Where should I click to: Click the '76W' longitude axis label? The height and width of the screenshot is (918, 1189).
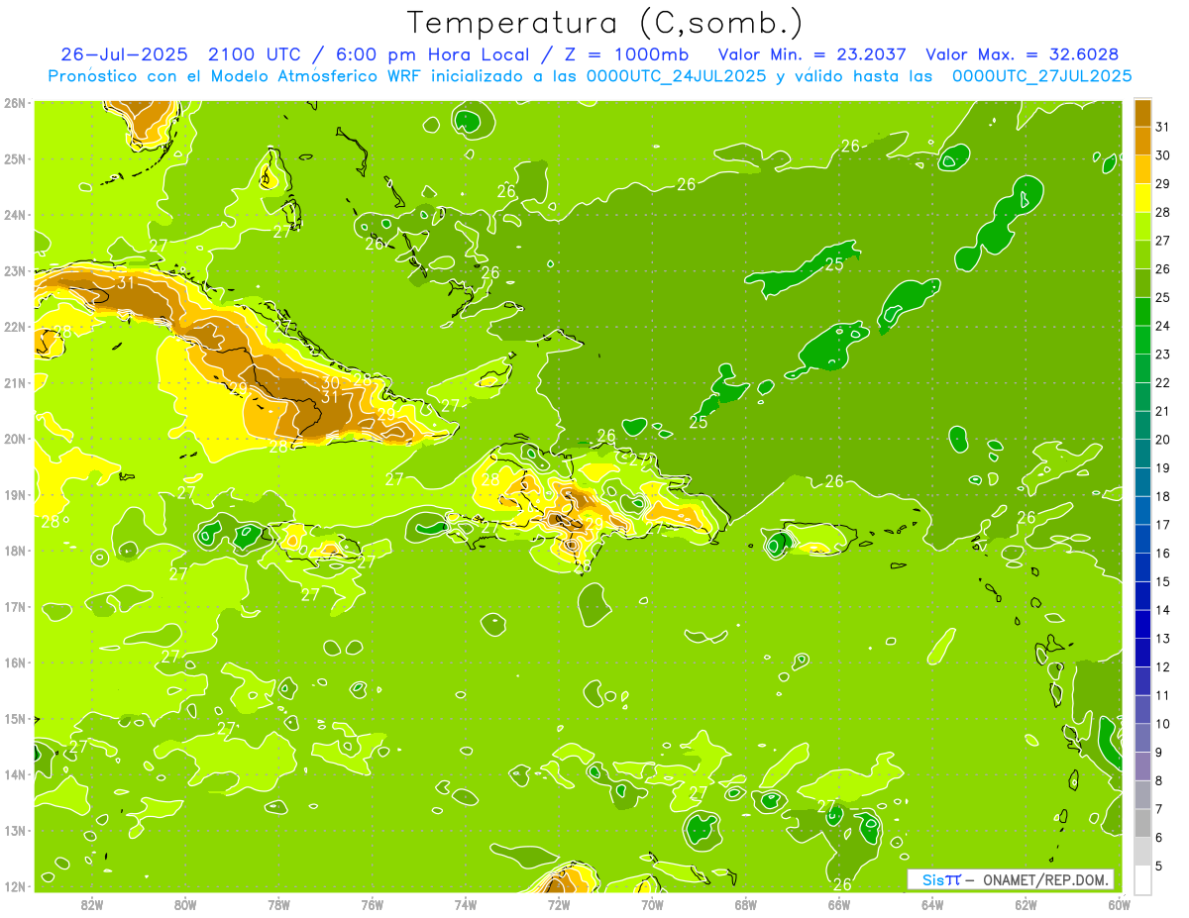(x=372, y=904)
